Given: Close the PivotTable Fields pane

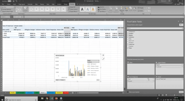Looking at the screenshot, I should (x=183, y=21).
